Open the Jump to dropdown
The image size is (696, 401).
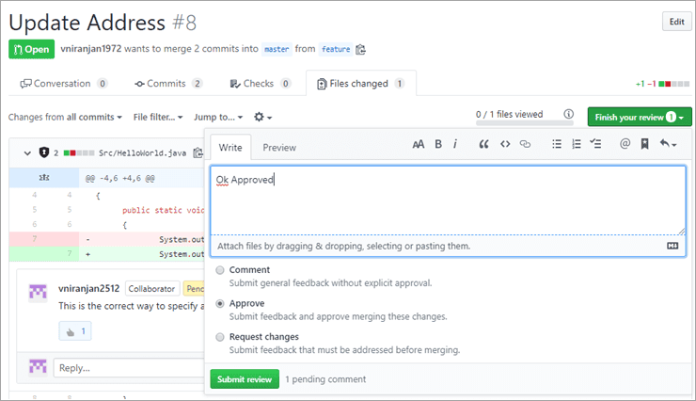[x=218, y=118]
